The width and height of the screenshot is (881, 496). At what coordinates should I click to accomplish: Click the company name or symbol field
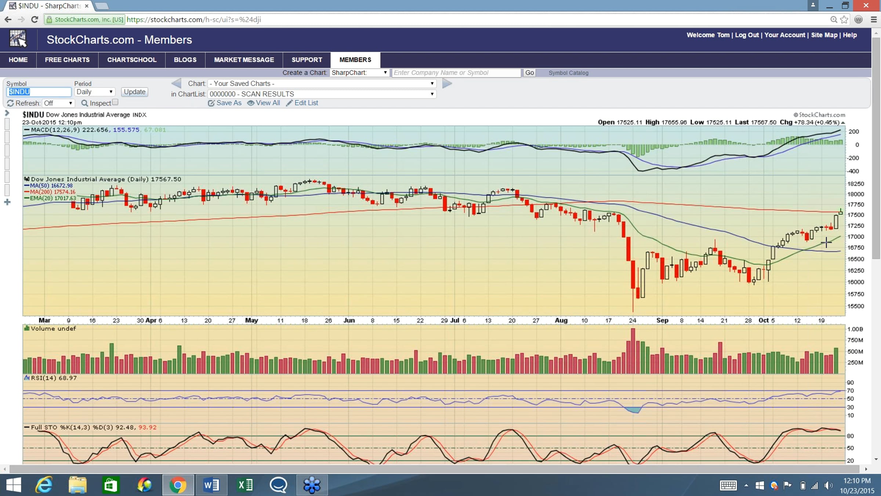pos(456,73)
